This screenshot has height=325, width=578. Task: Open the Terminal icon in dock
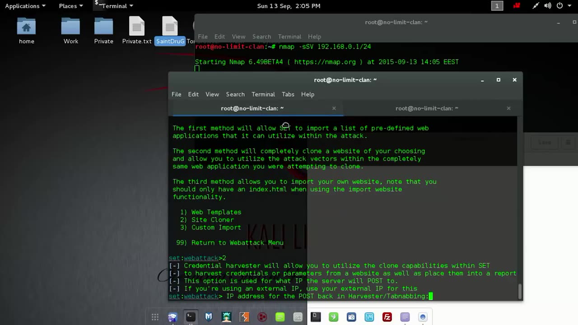[x=191, y=317]
